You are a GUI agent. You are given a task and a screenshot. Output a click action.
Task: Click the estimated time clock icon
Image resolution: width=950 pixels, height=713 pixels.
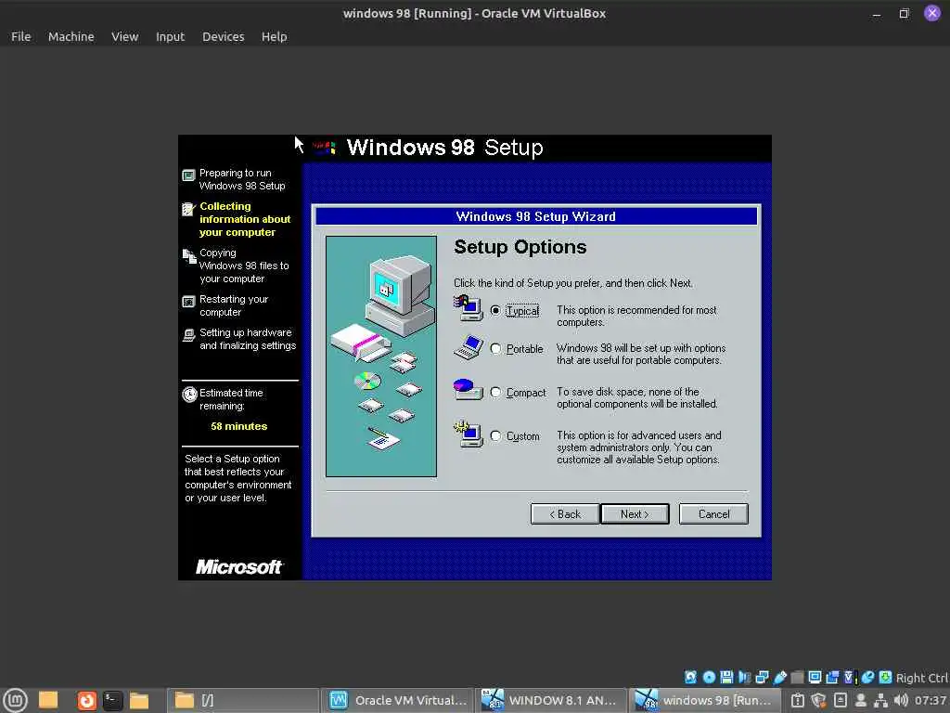click(189, 394)
